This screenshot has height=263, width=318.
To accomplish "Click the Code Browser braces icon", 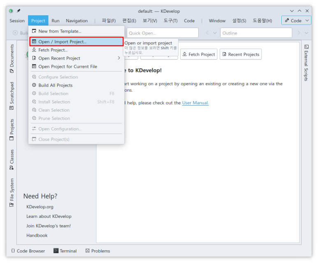I will tap(13, 251).
